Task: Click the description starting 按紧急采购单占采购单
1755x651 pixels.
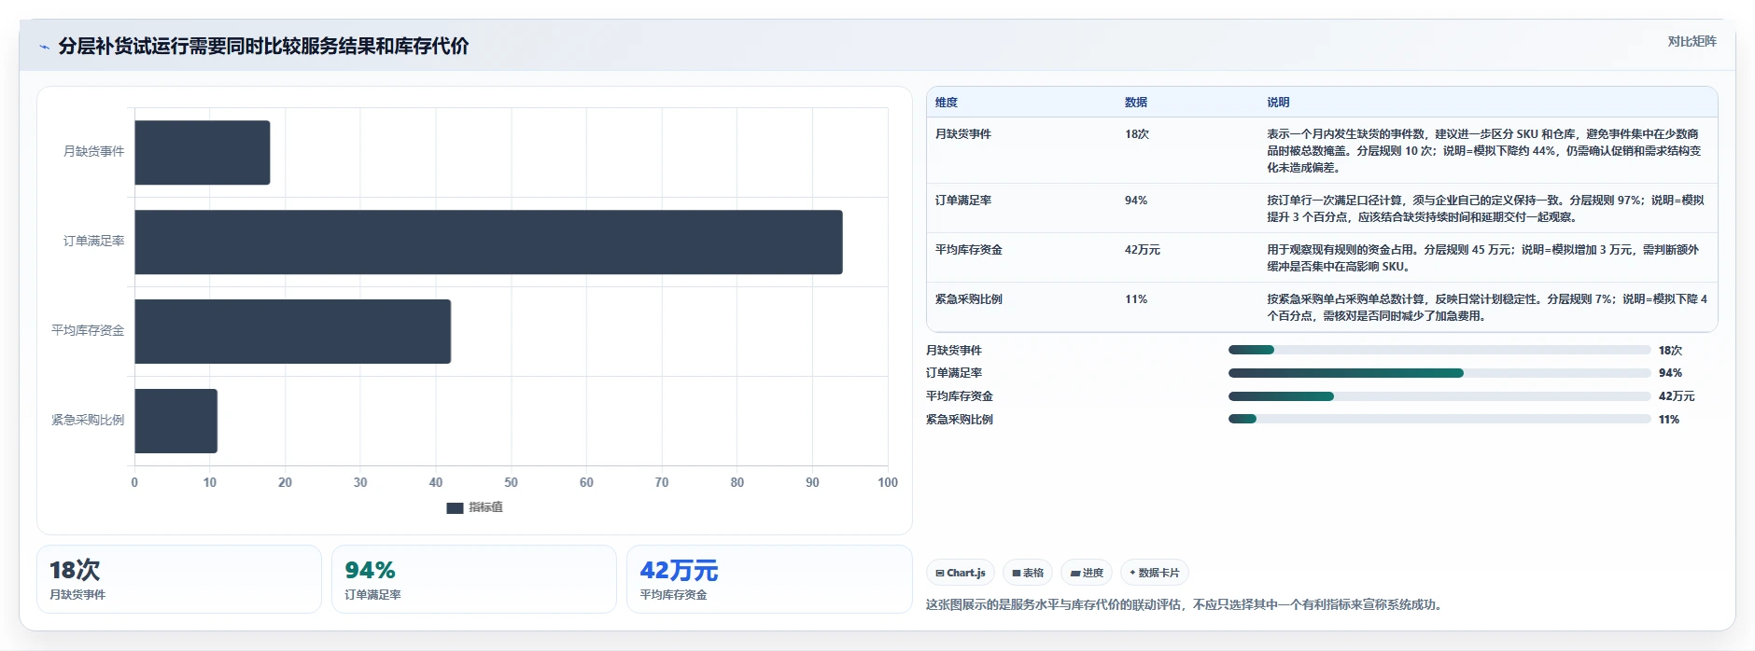Action: click(1487, 308)
